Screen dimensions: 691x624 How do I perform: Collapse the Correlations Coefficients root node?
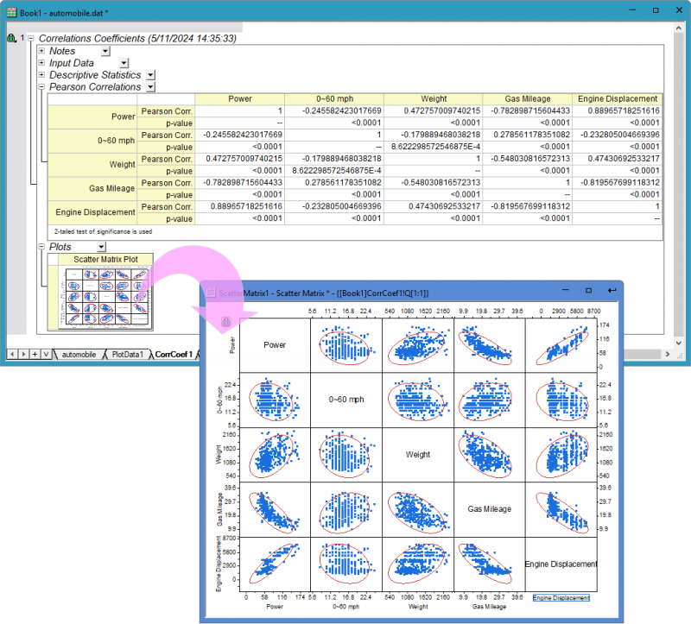point(29,38)
